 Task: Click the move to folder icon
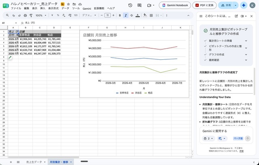74,4
